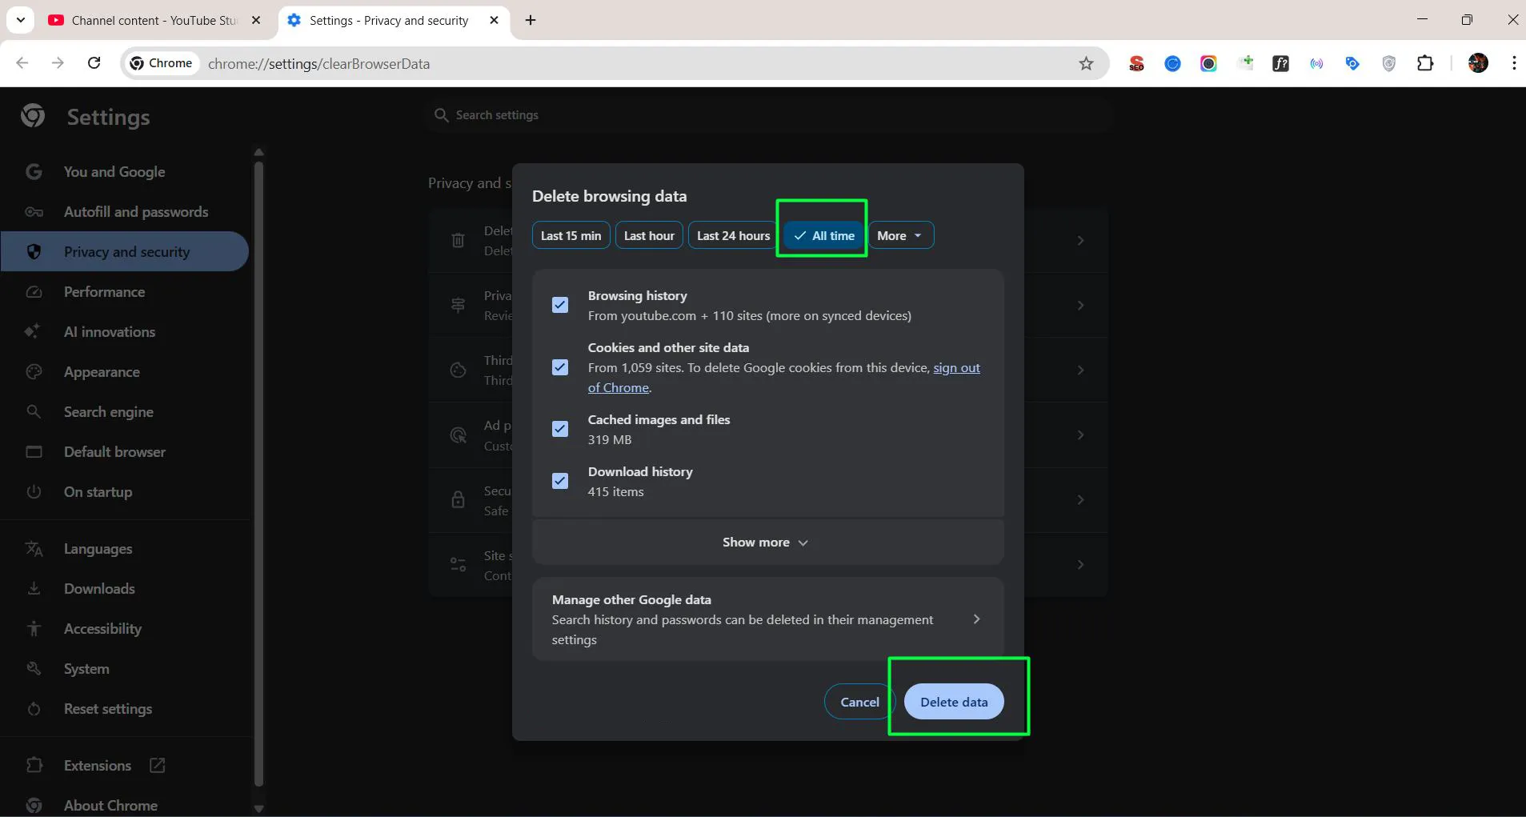
Task: Open the Extensions puzzle-piece menu
Action: pyautogui.click(x=1426, y=63)
